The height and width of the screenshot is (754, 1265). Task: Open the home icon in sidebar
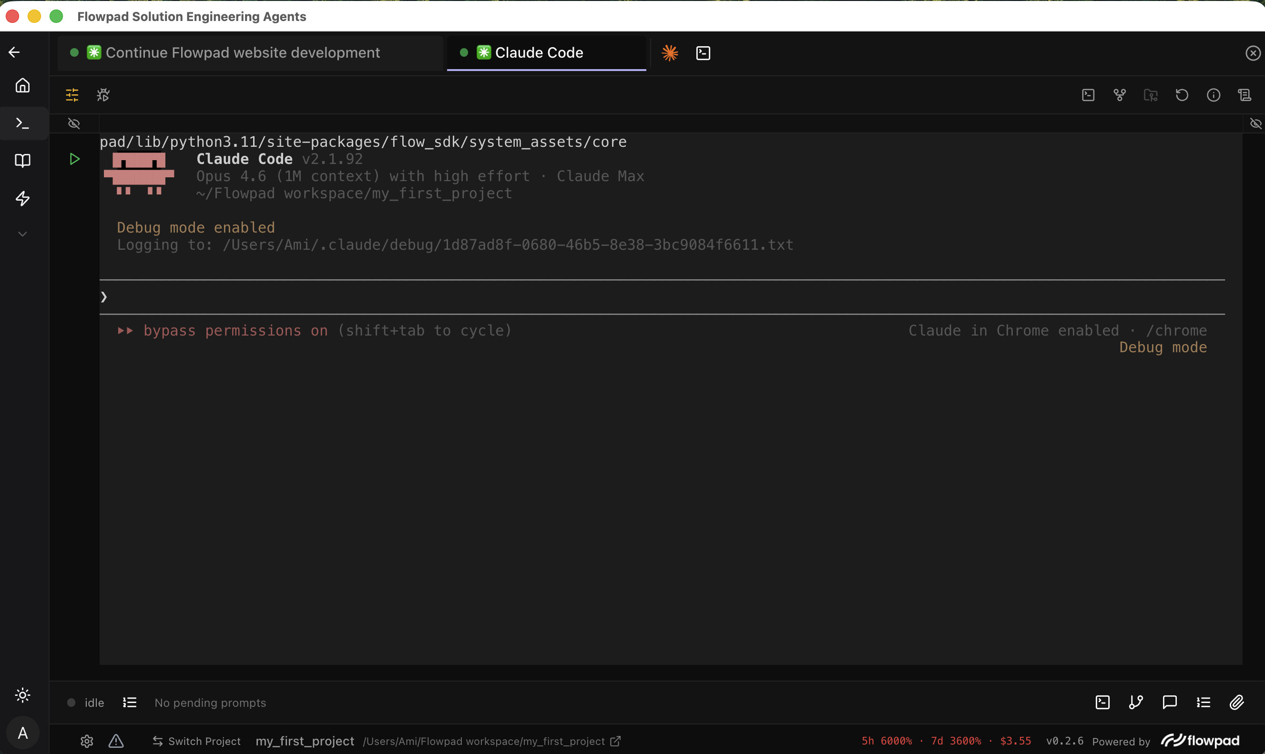(x=22, y=85)
